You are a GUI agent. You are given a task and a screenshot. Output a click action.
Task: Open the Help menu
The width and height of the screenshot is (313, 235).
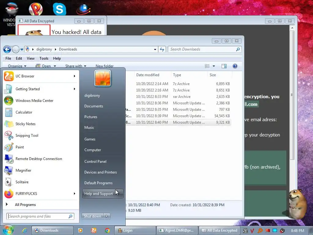[57, 58]
